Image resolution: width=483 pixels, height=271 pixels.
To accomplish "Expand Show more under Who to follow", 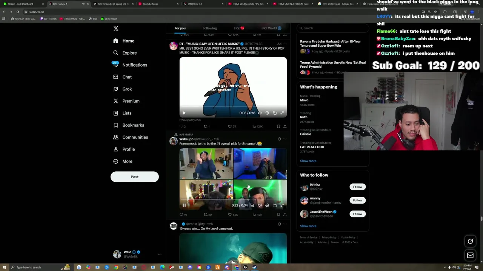I will [x=308, y=226].
